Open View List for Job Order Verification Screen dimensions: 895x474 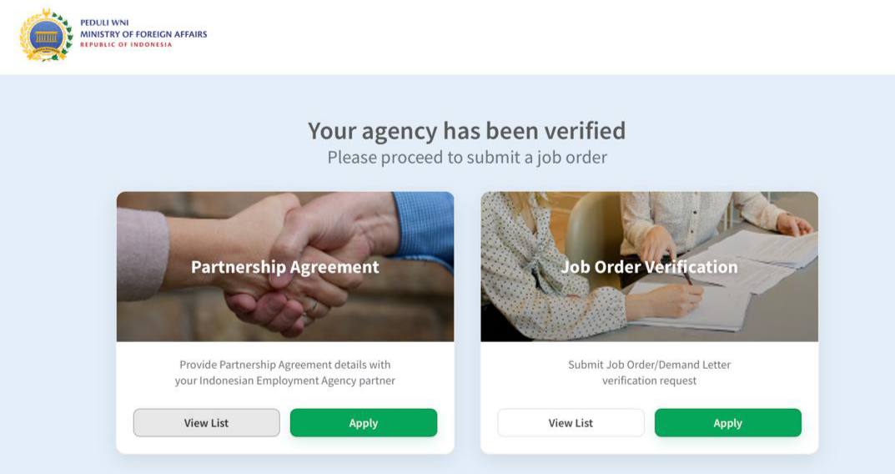tap(571, 423)
